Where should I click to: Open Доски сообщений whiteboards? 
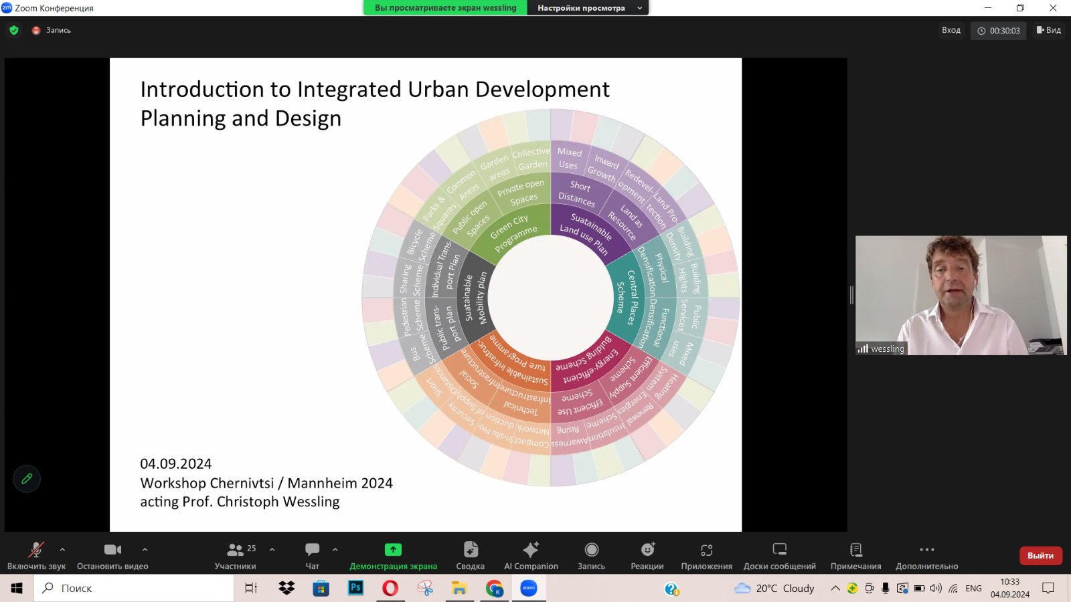click(779, 556)
